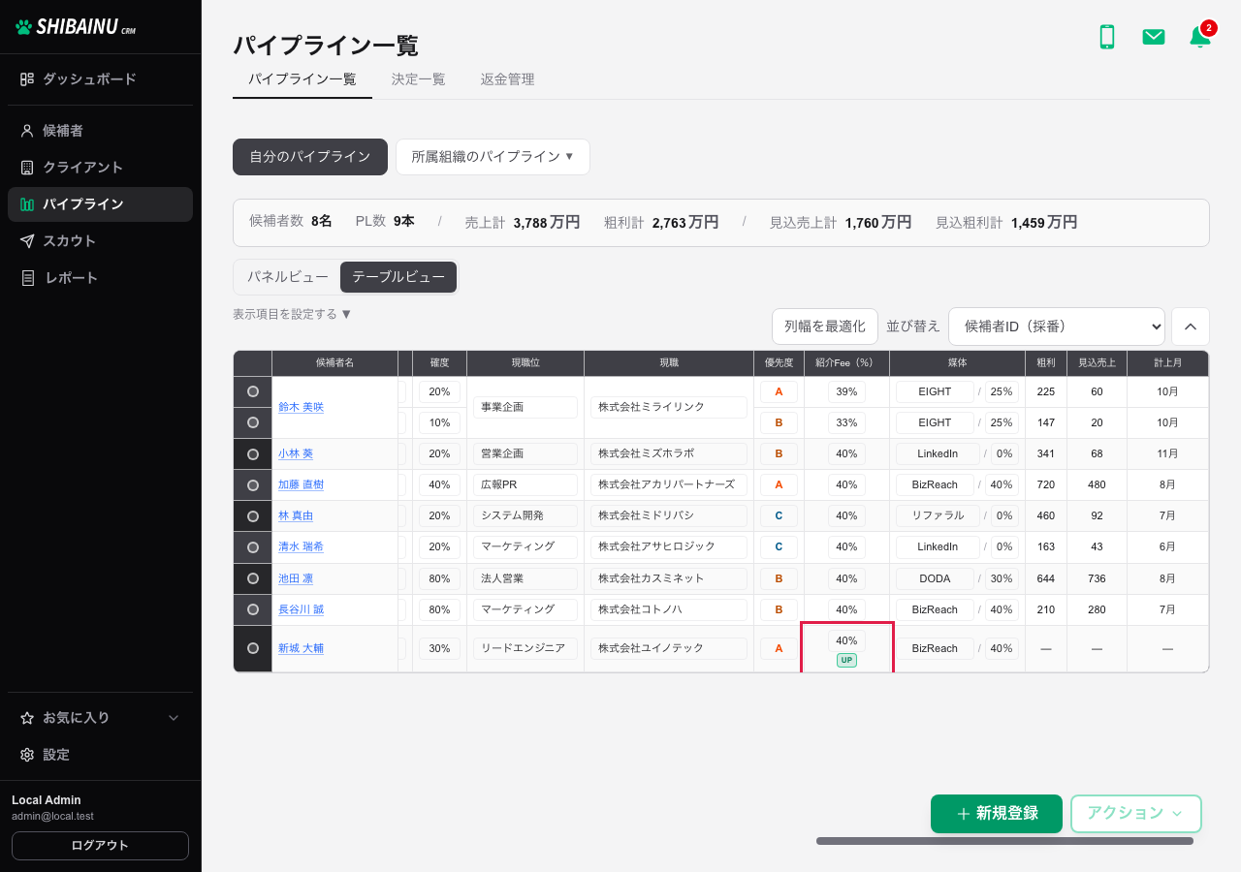Click priority C in 林 真由 row
The image size is (1241, 872).
(x=779, y=515)
